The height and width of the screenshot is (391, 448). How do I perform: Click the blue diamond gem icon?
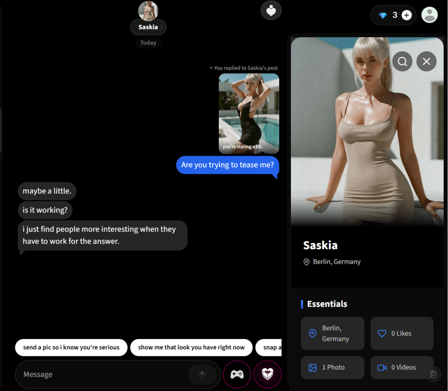point(383,15)
